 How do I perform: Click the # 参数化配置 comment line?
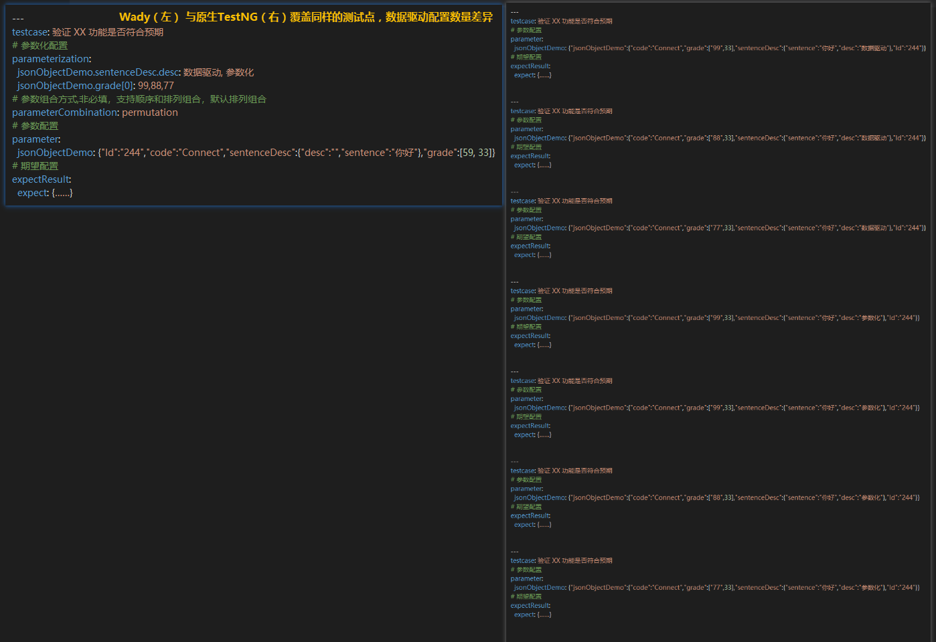click(40, 46)
